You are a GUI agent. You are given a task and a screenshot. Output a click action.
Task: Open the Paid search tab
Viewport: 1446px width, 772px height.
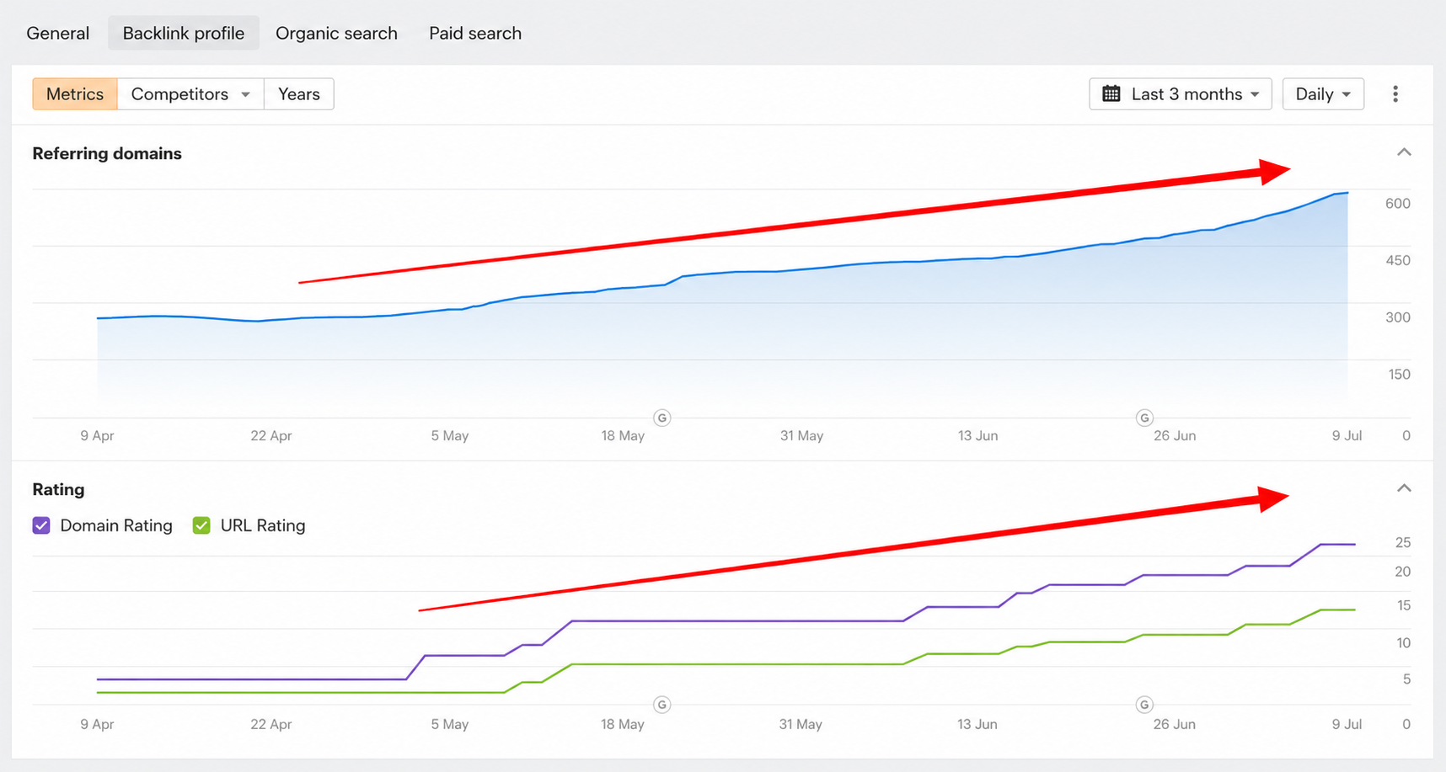475,33
